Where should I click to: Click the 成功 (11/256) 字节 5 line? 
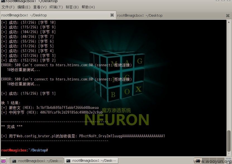point(27,46)
